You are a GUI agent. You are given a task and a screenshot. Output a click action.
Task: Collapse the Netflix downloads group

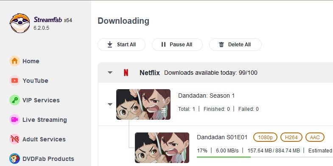[x=110, y=73]
